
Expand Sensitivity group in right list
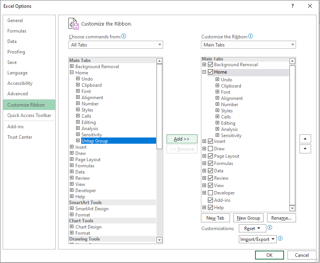click(217, 135)
